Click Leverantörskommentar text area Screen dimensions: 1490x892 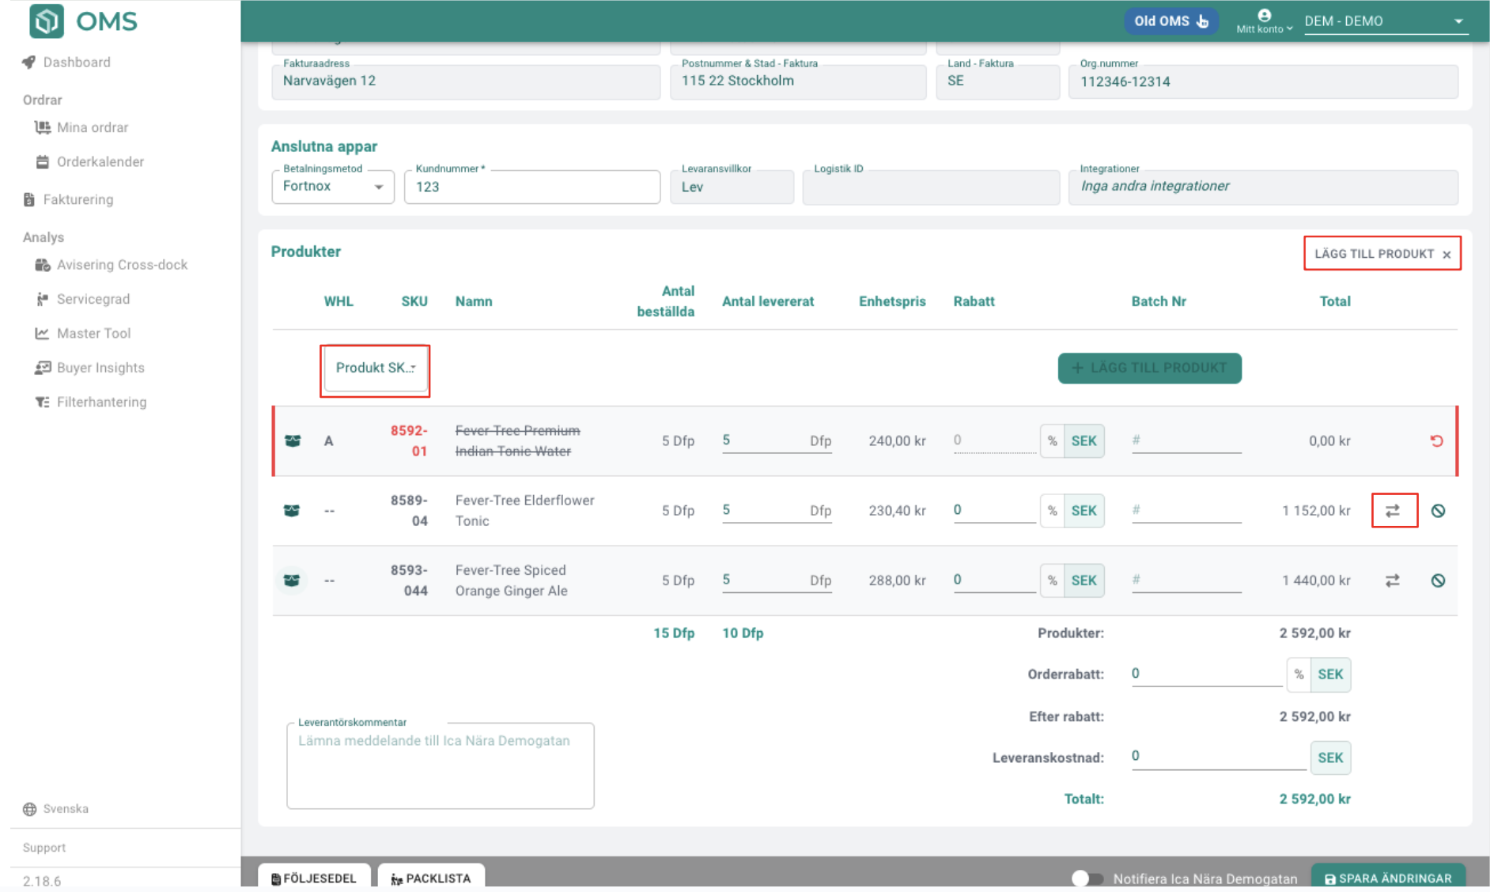[x=440, y=765]
